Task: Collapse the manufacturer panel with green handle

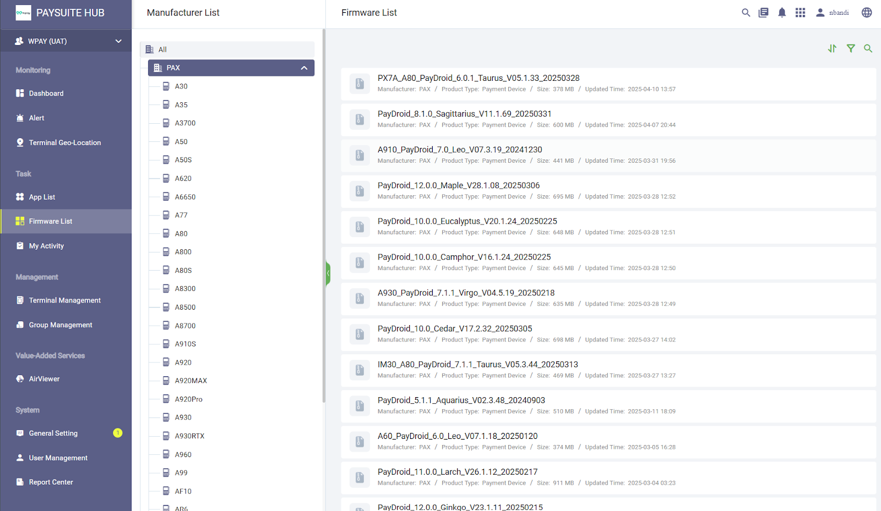Action: tap(328, 273)
